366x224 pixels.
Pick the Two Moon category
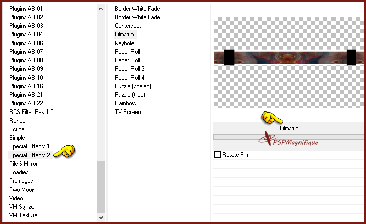click(x=22, y=190)
